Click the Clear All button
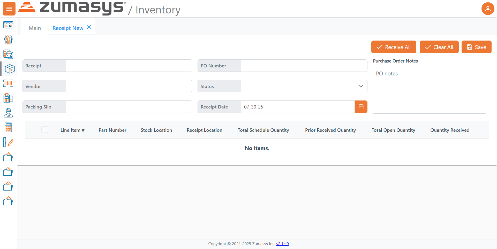 click(439, 47)
